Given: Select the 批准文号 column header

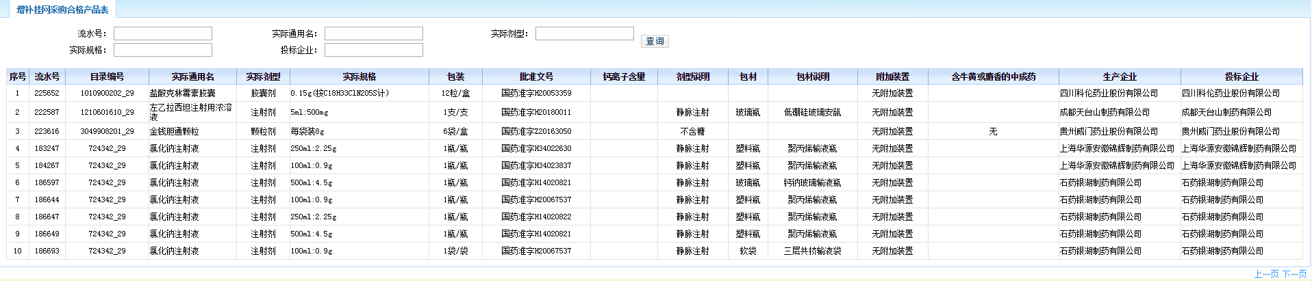Looking at the screenshot, I should 536,77.
